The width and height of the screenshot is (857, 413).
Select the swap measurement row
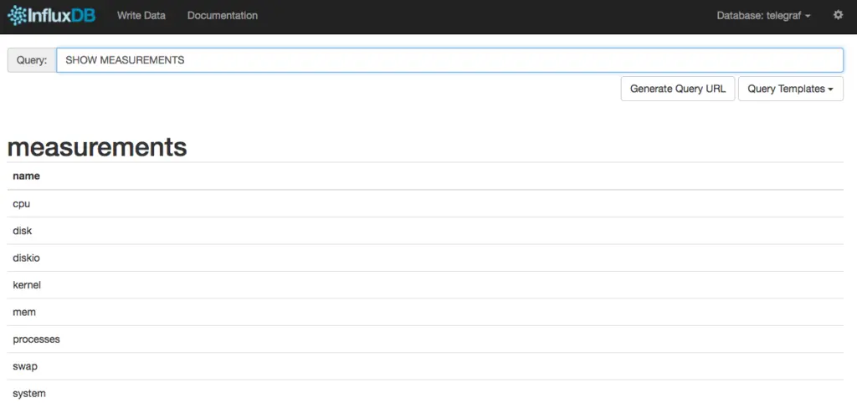[x=25, y=366]
